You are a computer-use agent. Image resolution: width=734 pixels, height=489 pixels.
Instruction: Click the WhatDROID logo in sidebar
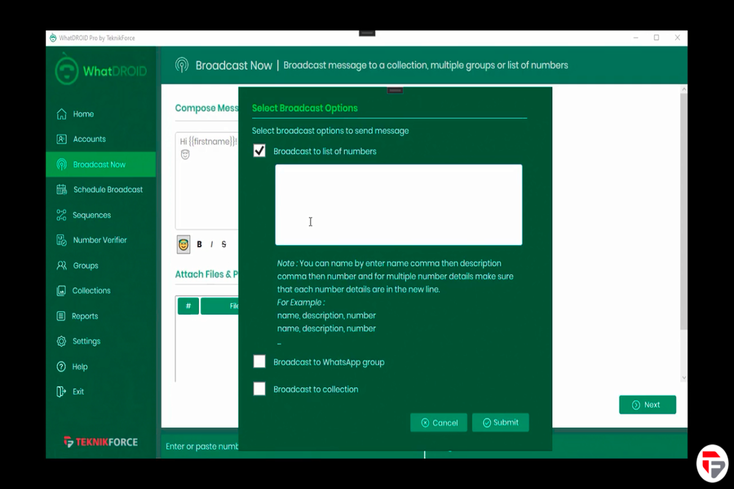[101, 70]
